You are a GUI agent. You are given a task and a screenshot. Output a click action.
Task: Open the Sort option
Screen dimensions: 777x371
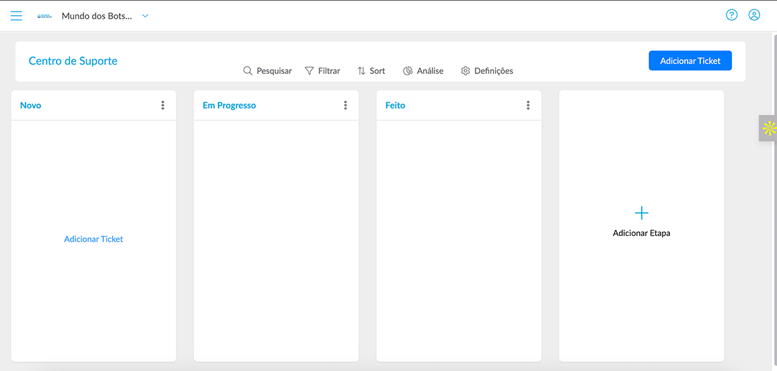tap(371, 71)
